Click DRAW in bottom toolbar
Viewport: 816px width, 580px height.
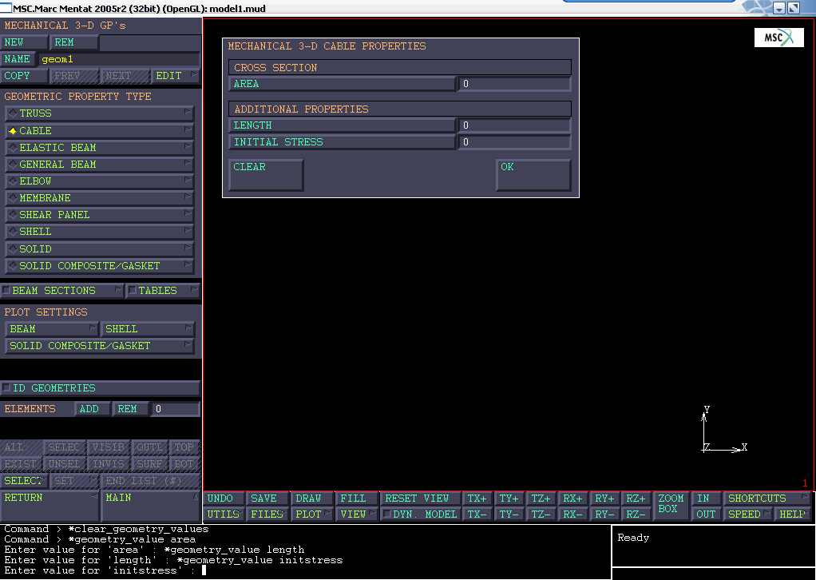point(311,499)
